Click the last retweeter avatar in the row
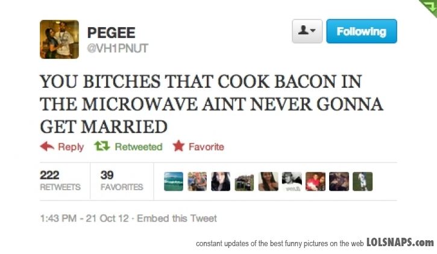 [363, 181]
